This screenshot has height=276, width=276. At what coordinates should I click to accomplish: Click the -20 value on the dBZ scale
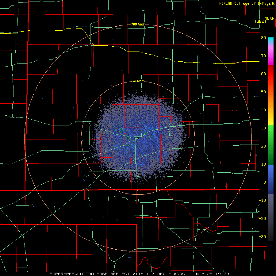click(262, 218)
